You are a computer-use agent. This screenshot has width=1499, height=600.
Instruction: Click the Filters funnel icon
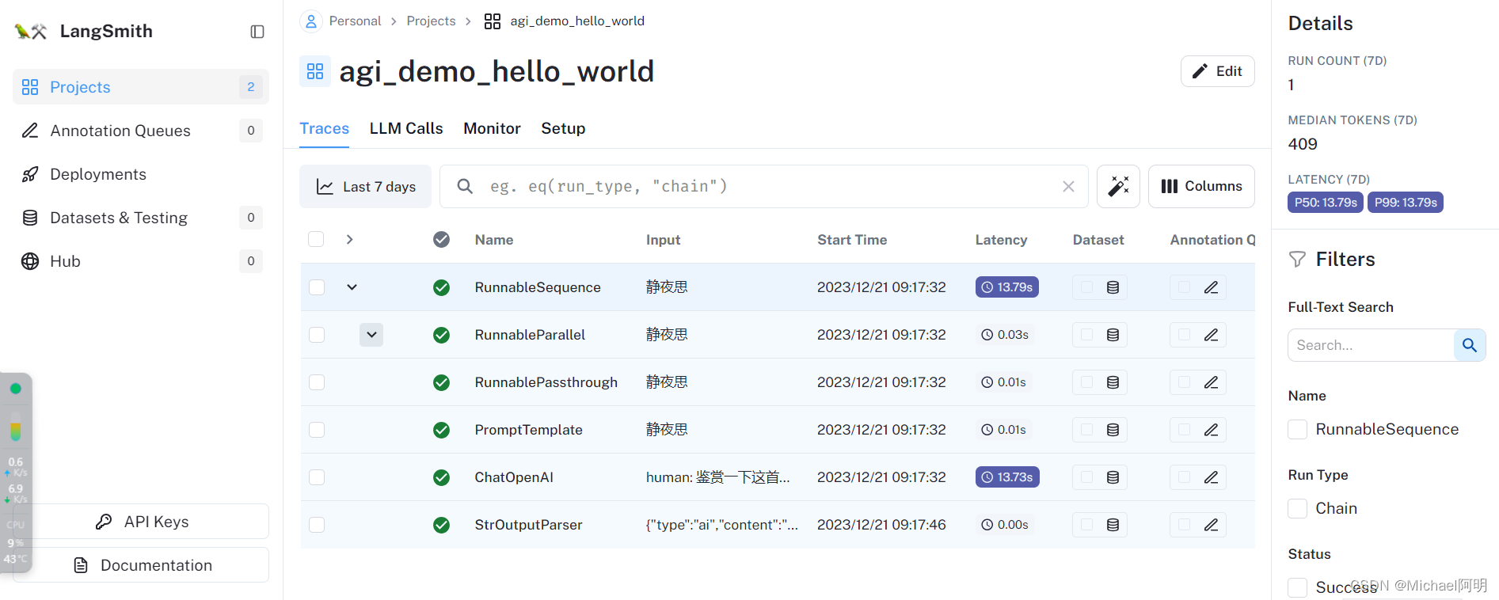[x=1297, y=259]
